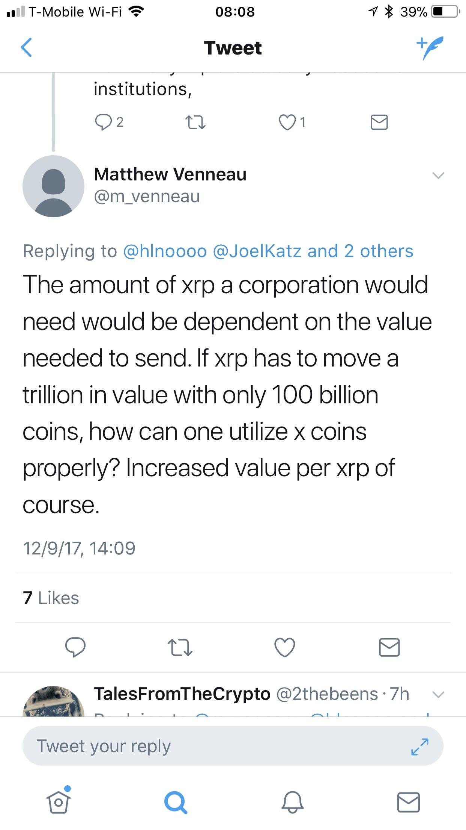Viewport: 466px width, 830px height.
Task: Reply to the institutions tweet showing 2 replies
Action: coord(103,122)
